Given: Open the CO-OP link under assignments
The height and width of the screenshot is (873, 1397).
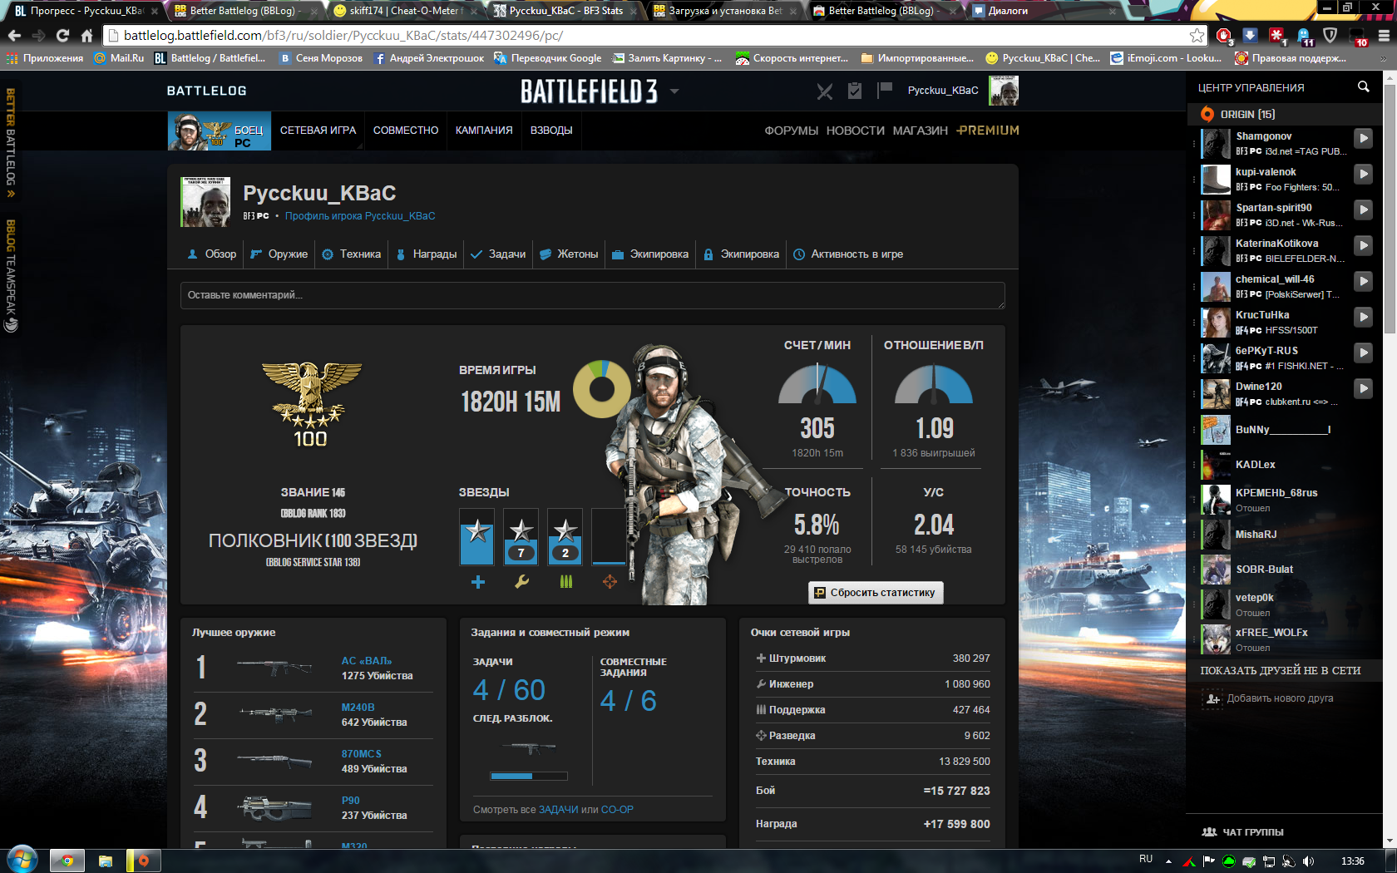Looking at the screenshot, I should [x=617, y=810].
